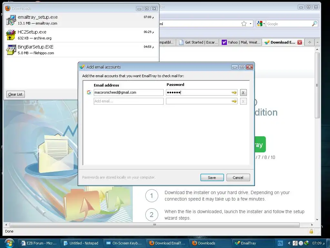Clear List in Downloads window
The image size is (330, 248).
15,94
